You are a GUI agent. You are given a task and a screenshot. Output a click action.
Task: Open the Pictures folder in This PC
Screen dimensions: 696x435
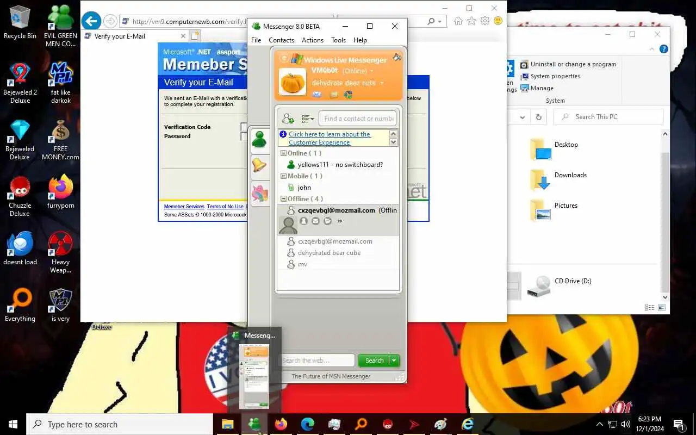click(x=554, y=209)
